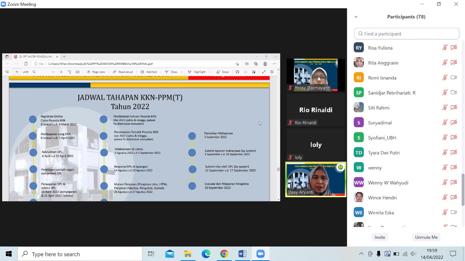Open Microsoft Word from the taskbar

[242, 254]
